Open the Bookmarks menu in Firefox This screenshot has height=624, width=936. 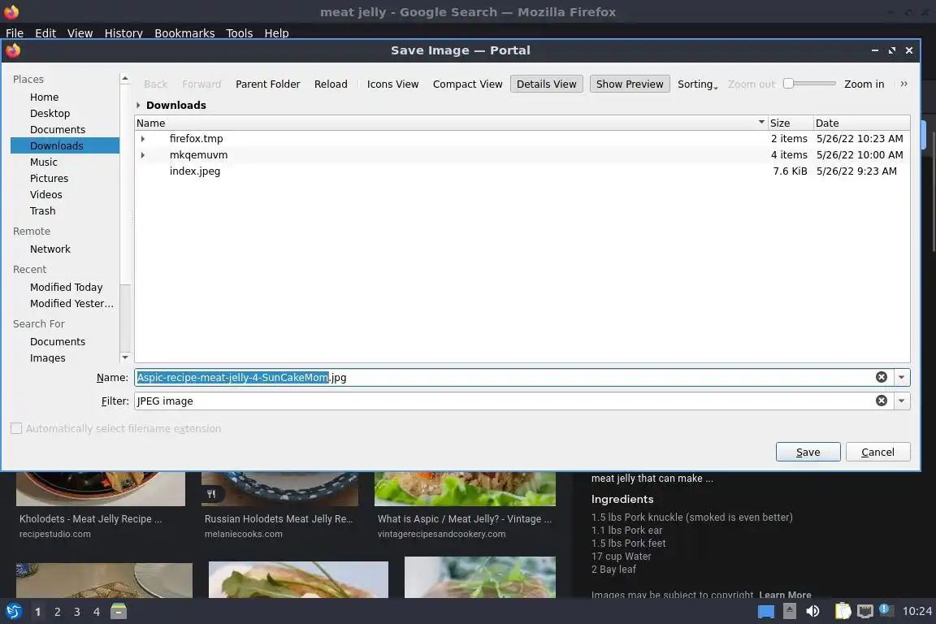click(x=184, y=32)
